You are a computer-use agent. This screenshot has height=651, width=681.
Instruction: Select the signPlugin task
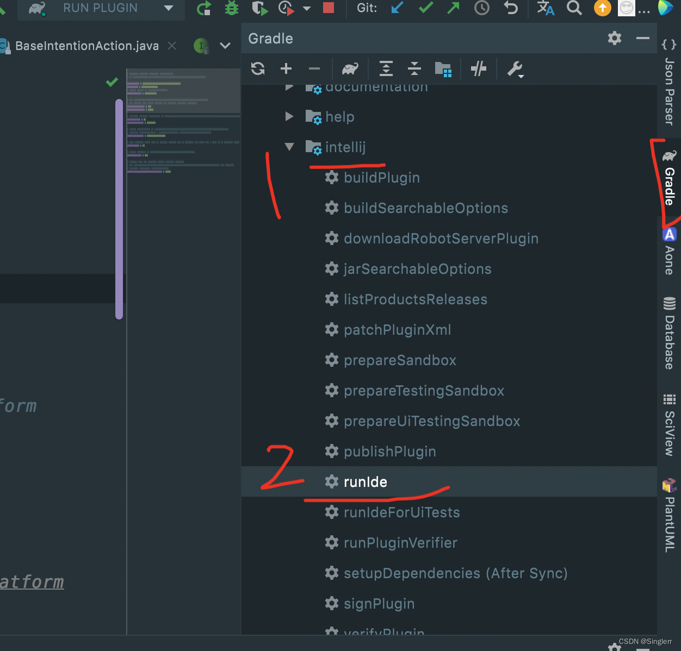tap(370, 604)
